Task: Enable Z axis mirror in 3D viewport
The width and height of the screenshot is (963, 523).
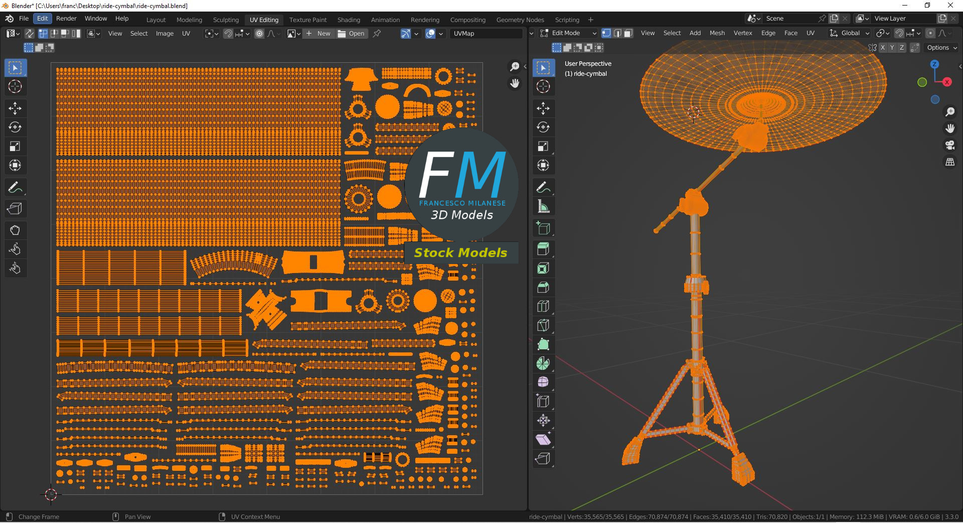Action: [902, 48]
